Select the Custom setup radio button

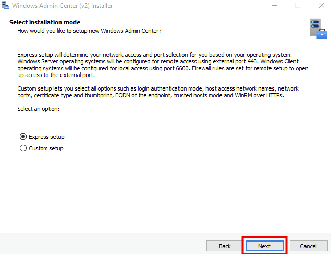click(x=23, y=148)
